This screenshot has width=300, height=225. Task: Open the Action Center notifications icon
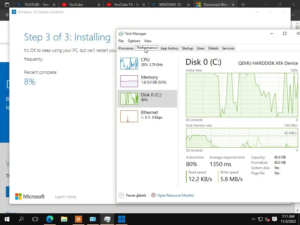[275, 219]
